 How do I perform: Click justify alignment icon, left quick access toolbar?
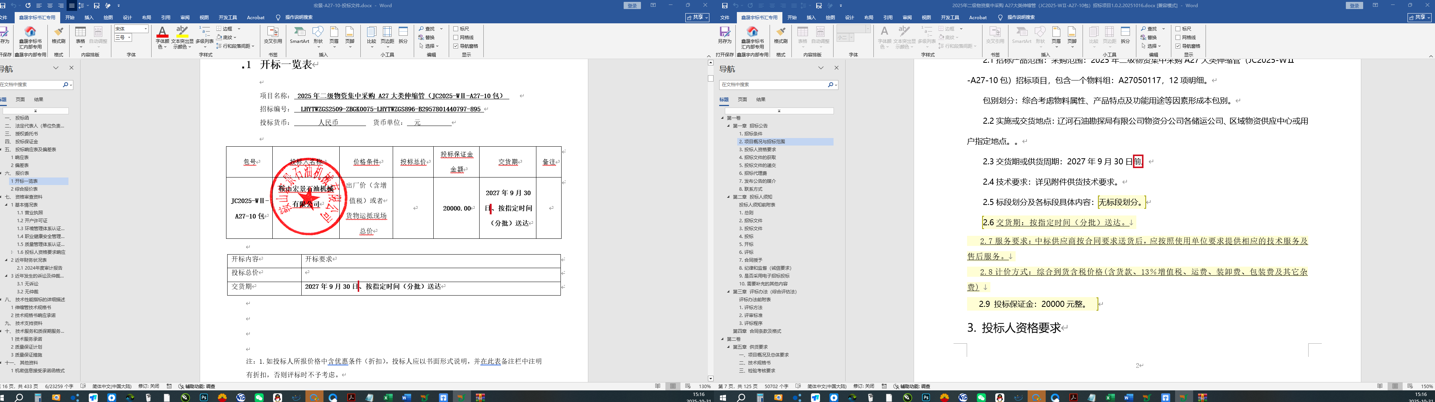click(x=71, y=6)
